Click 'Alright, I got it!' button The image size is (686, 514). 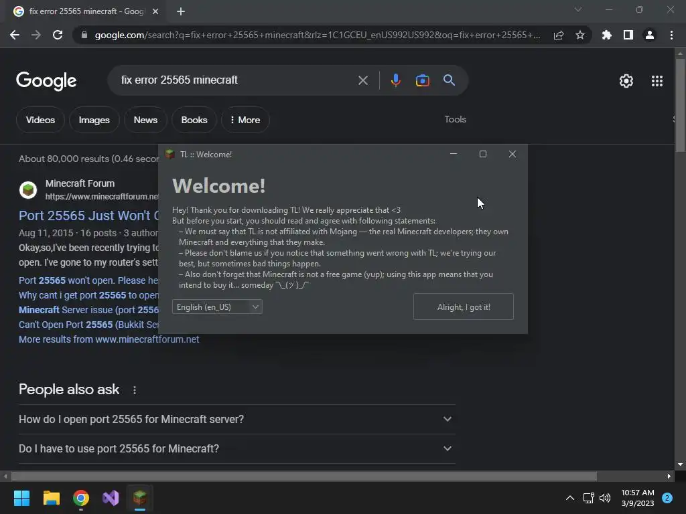coord(464,307)
